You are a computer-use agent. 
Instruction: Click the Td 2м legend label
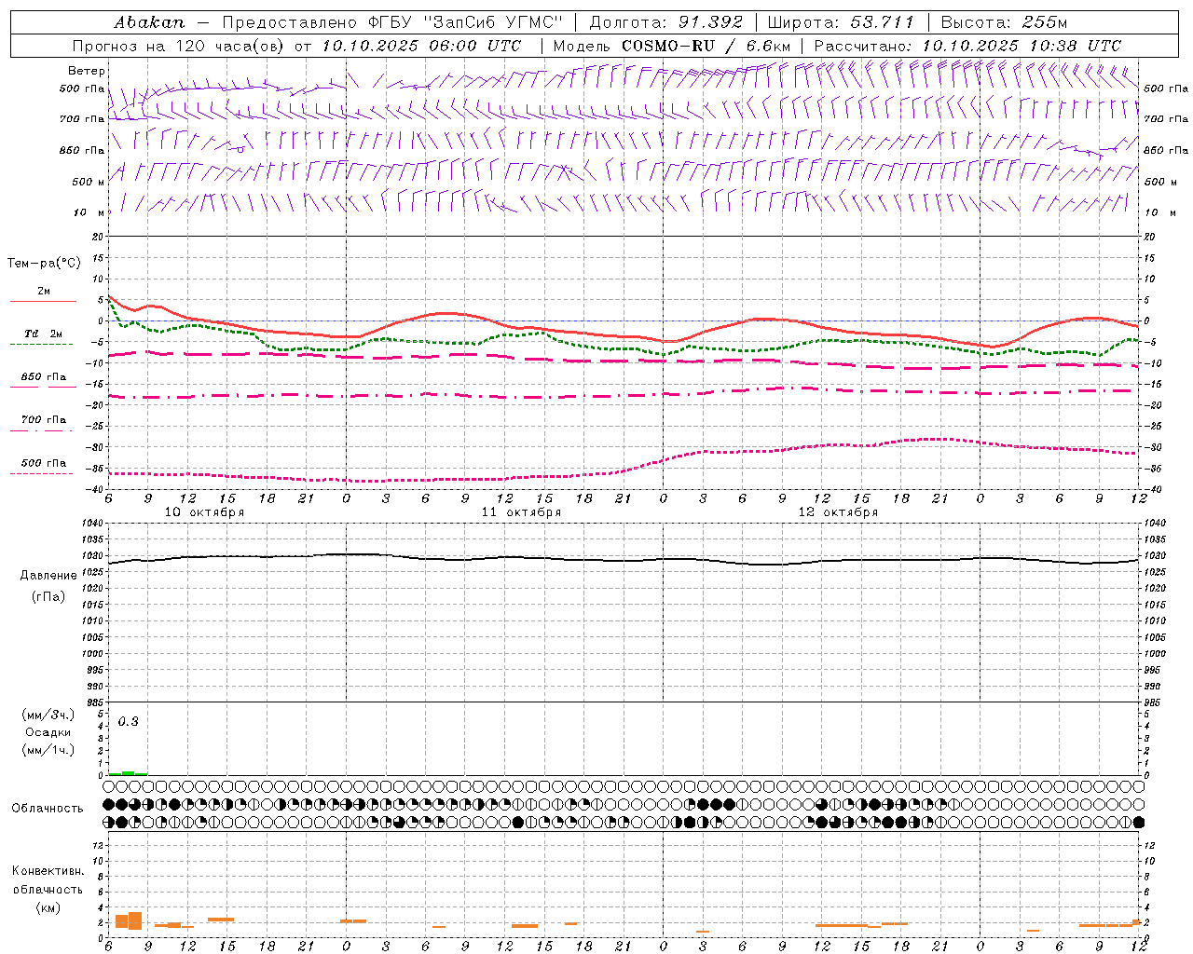click(x=44, y=334)
